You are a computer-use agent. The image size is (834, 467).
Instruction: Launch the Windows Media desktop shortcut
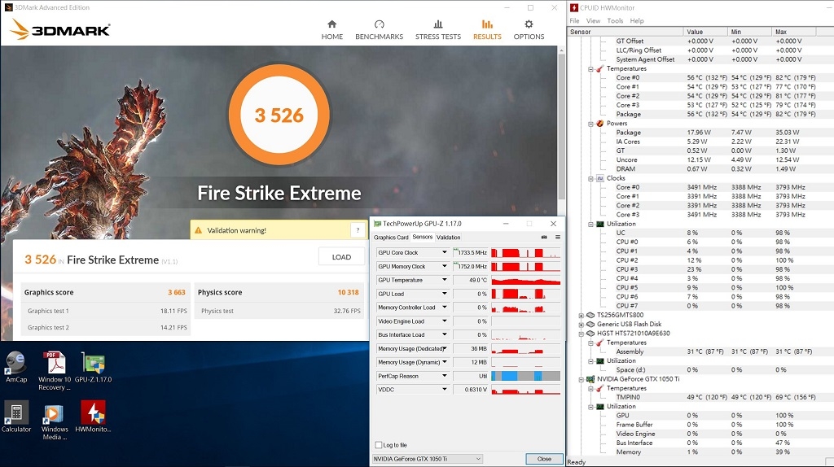click(55, 421)
